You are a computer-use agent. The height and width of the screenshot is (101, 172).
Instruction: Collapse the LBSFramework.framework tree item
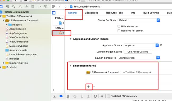click(4, 21)
